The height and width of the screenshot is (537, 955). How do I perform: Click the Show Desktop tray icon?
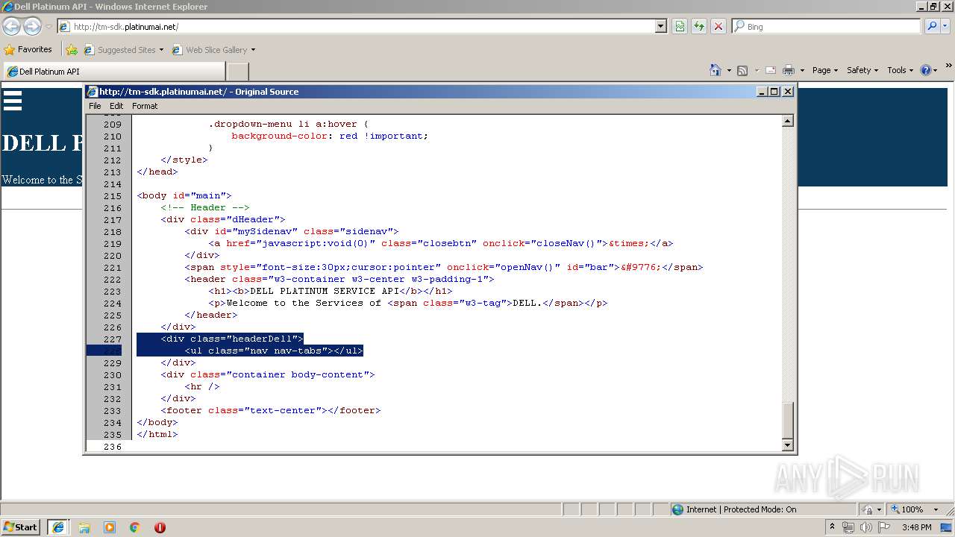tap(947, 527)
